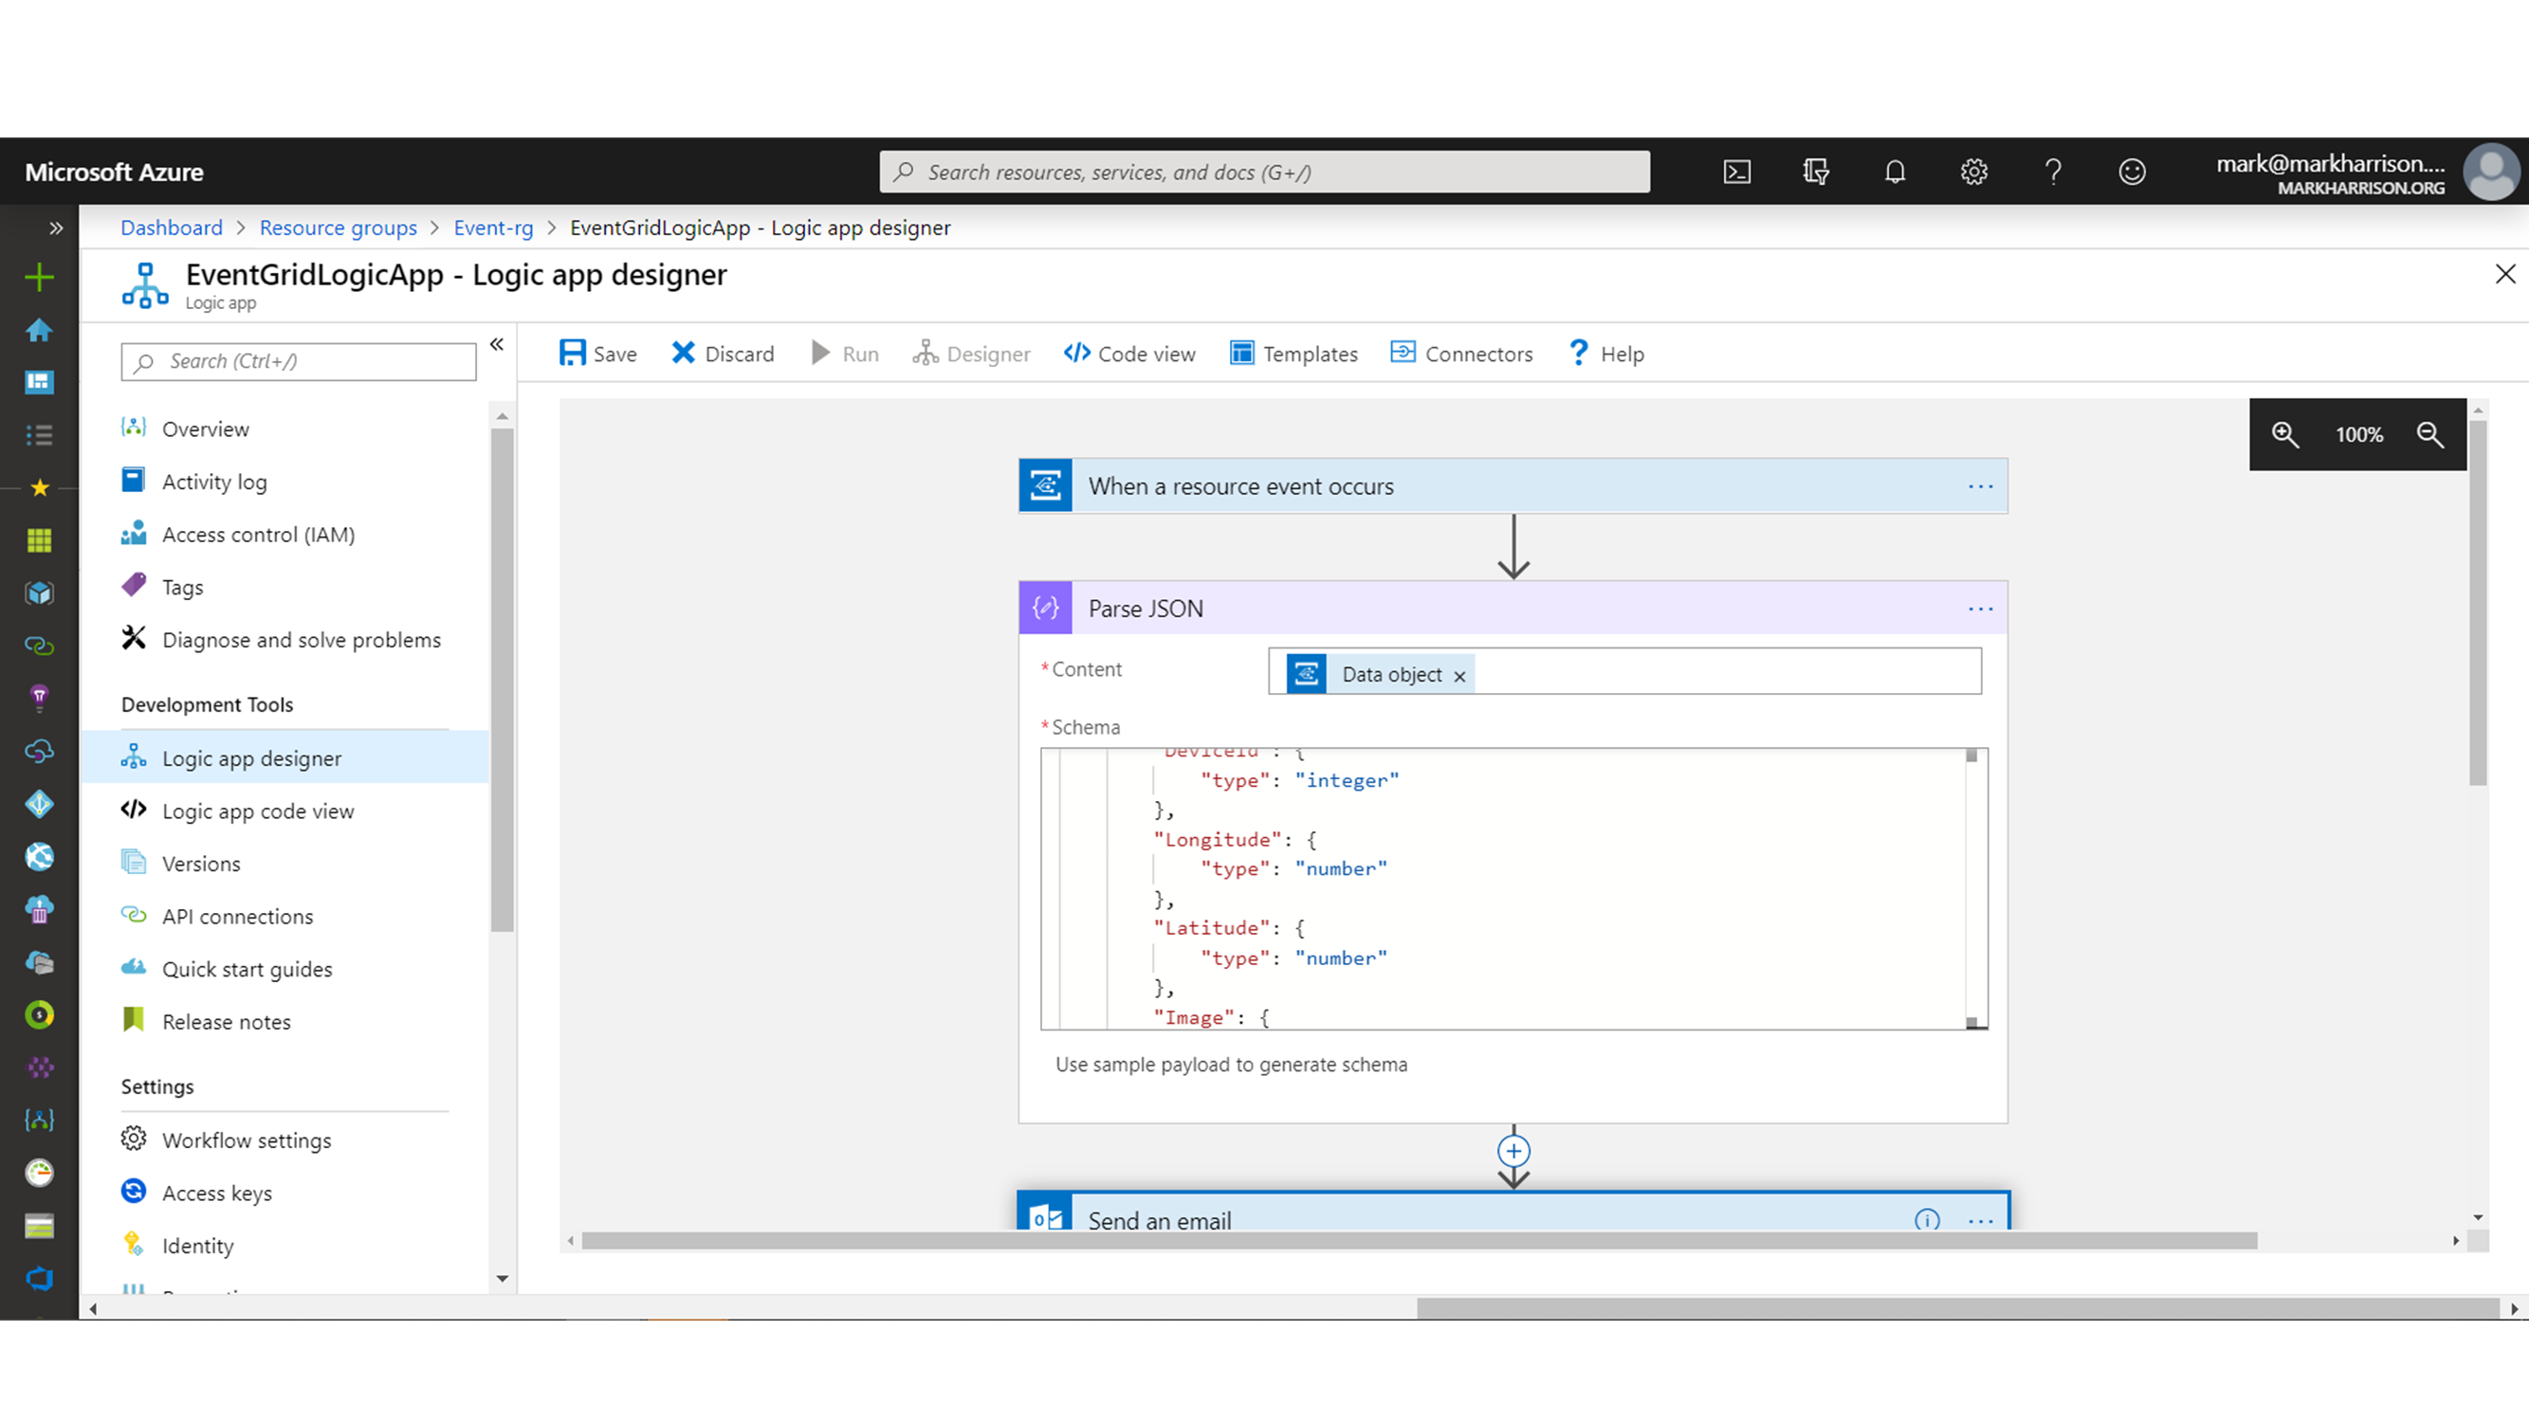
Task: Open the Templates toolbar item
Action: [1293, 354]
